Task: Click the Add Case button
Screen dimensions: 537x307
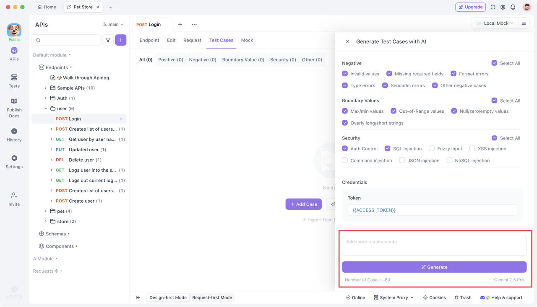Action: pos(303,204)
